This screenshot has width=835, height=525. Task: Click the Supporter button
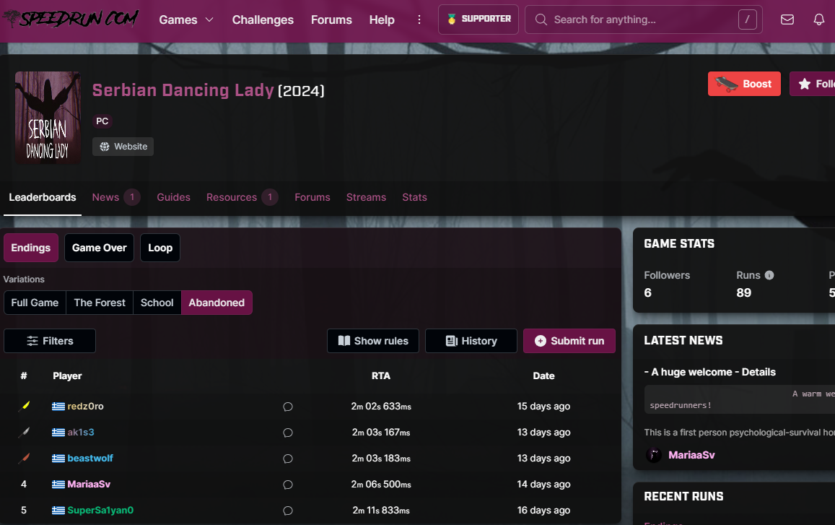tap(478, 19)
